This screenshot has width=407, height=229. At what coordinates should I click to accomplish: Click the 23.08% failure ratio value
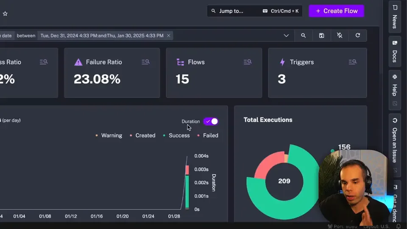(x=97, y=79)
